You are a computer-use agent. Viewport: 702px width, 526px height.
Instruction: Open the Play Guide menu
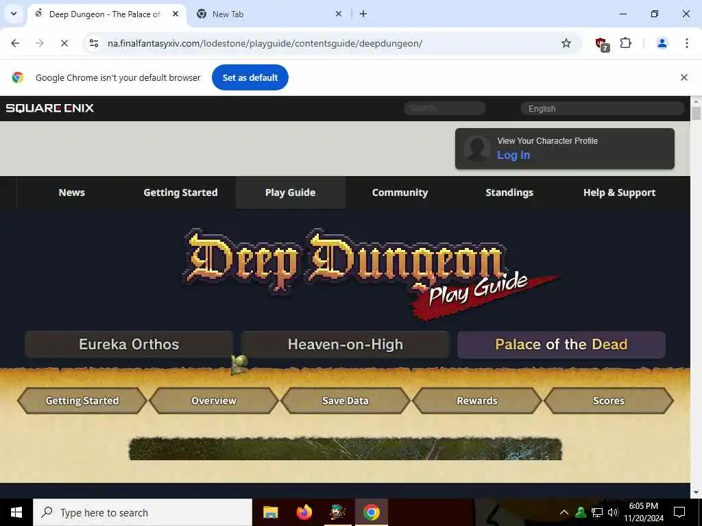point(290,192)
